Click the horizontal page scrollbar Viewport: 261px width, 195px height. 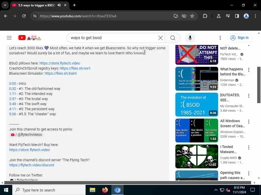click(x=128, y=183)
